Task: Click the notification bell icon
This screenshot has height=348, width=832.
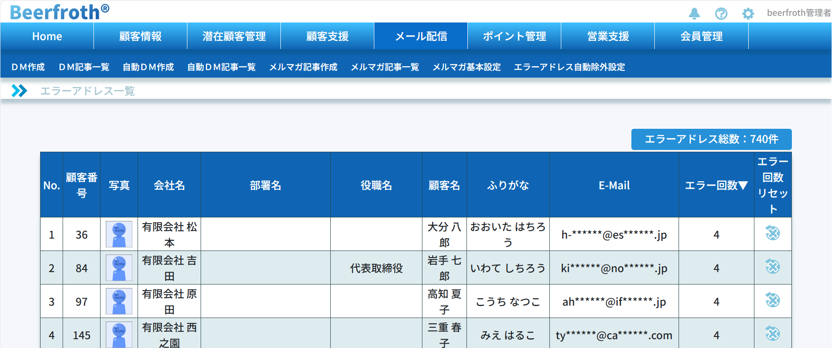Action: (x=694, y=14)
